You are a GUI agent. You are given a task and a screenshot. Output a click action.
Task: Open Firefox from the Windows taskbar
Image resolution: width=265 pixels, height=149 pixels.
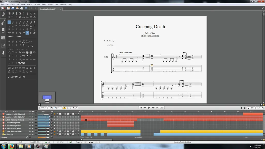pos(12,146)
